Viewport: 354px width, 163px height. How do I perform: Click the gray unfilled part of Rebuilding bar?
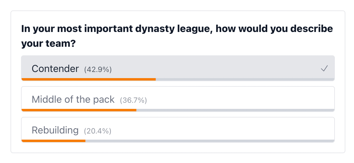pyautogui.click(x=210, y=141)
